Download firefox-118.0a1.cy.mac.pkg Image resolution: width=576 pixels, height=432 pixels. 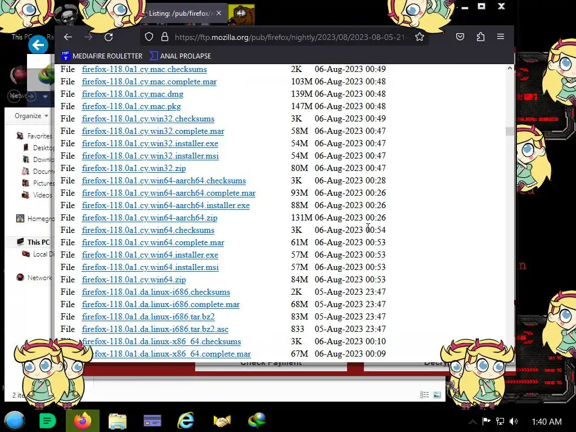pos(132,106)
